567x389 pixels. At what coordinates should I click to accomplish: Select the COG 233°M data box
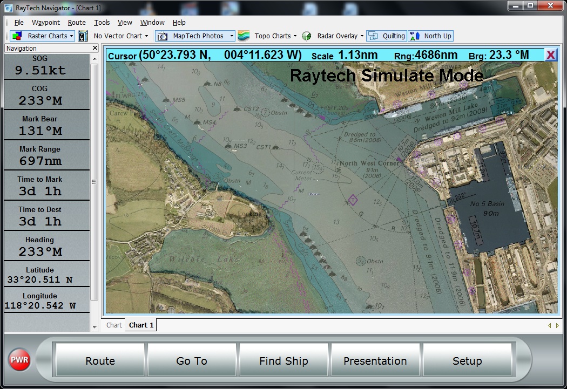point(47,94)
